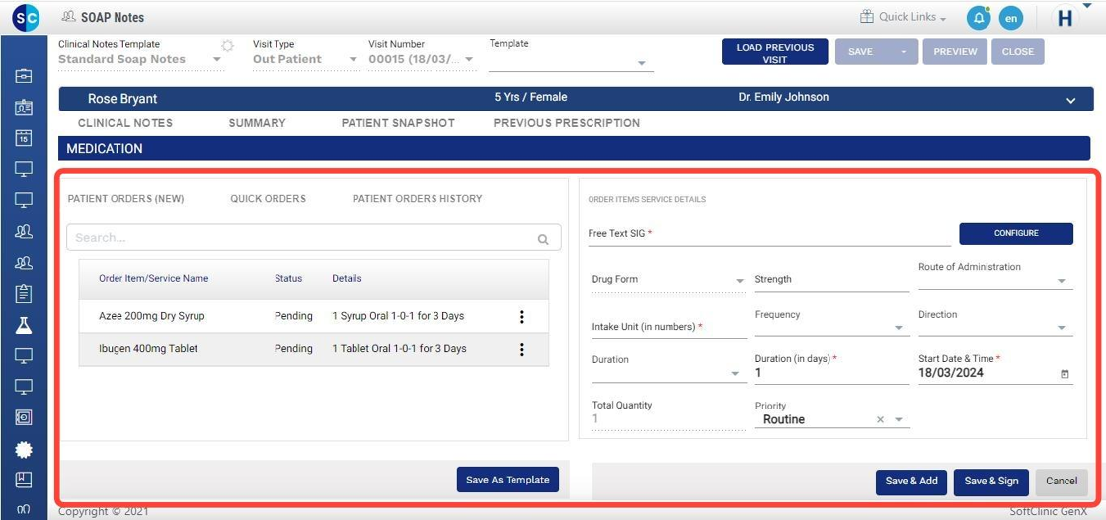Open the Route of Administration dropdown
This screenshot has height=520, width=1106.
(1062, 282)
